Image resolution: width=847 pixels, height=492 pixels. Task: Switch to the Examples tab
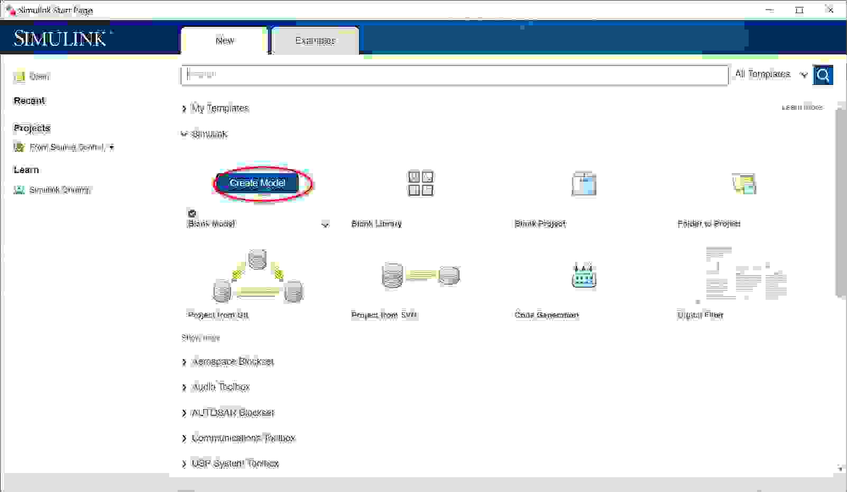(315, 41)
